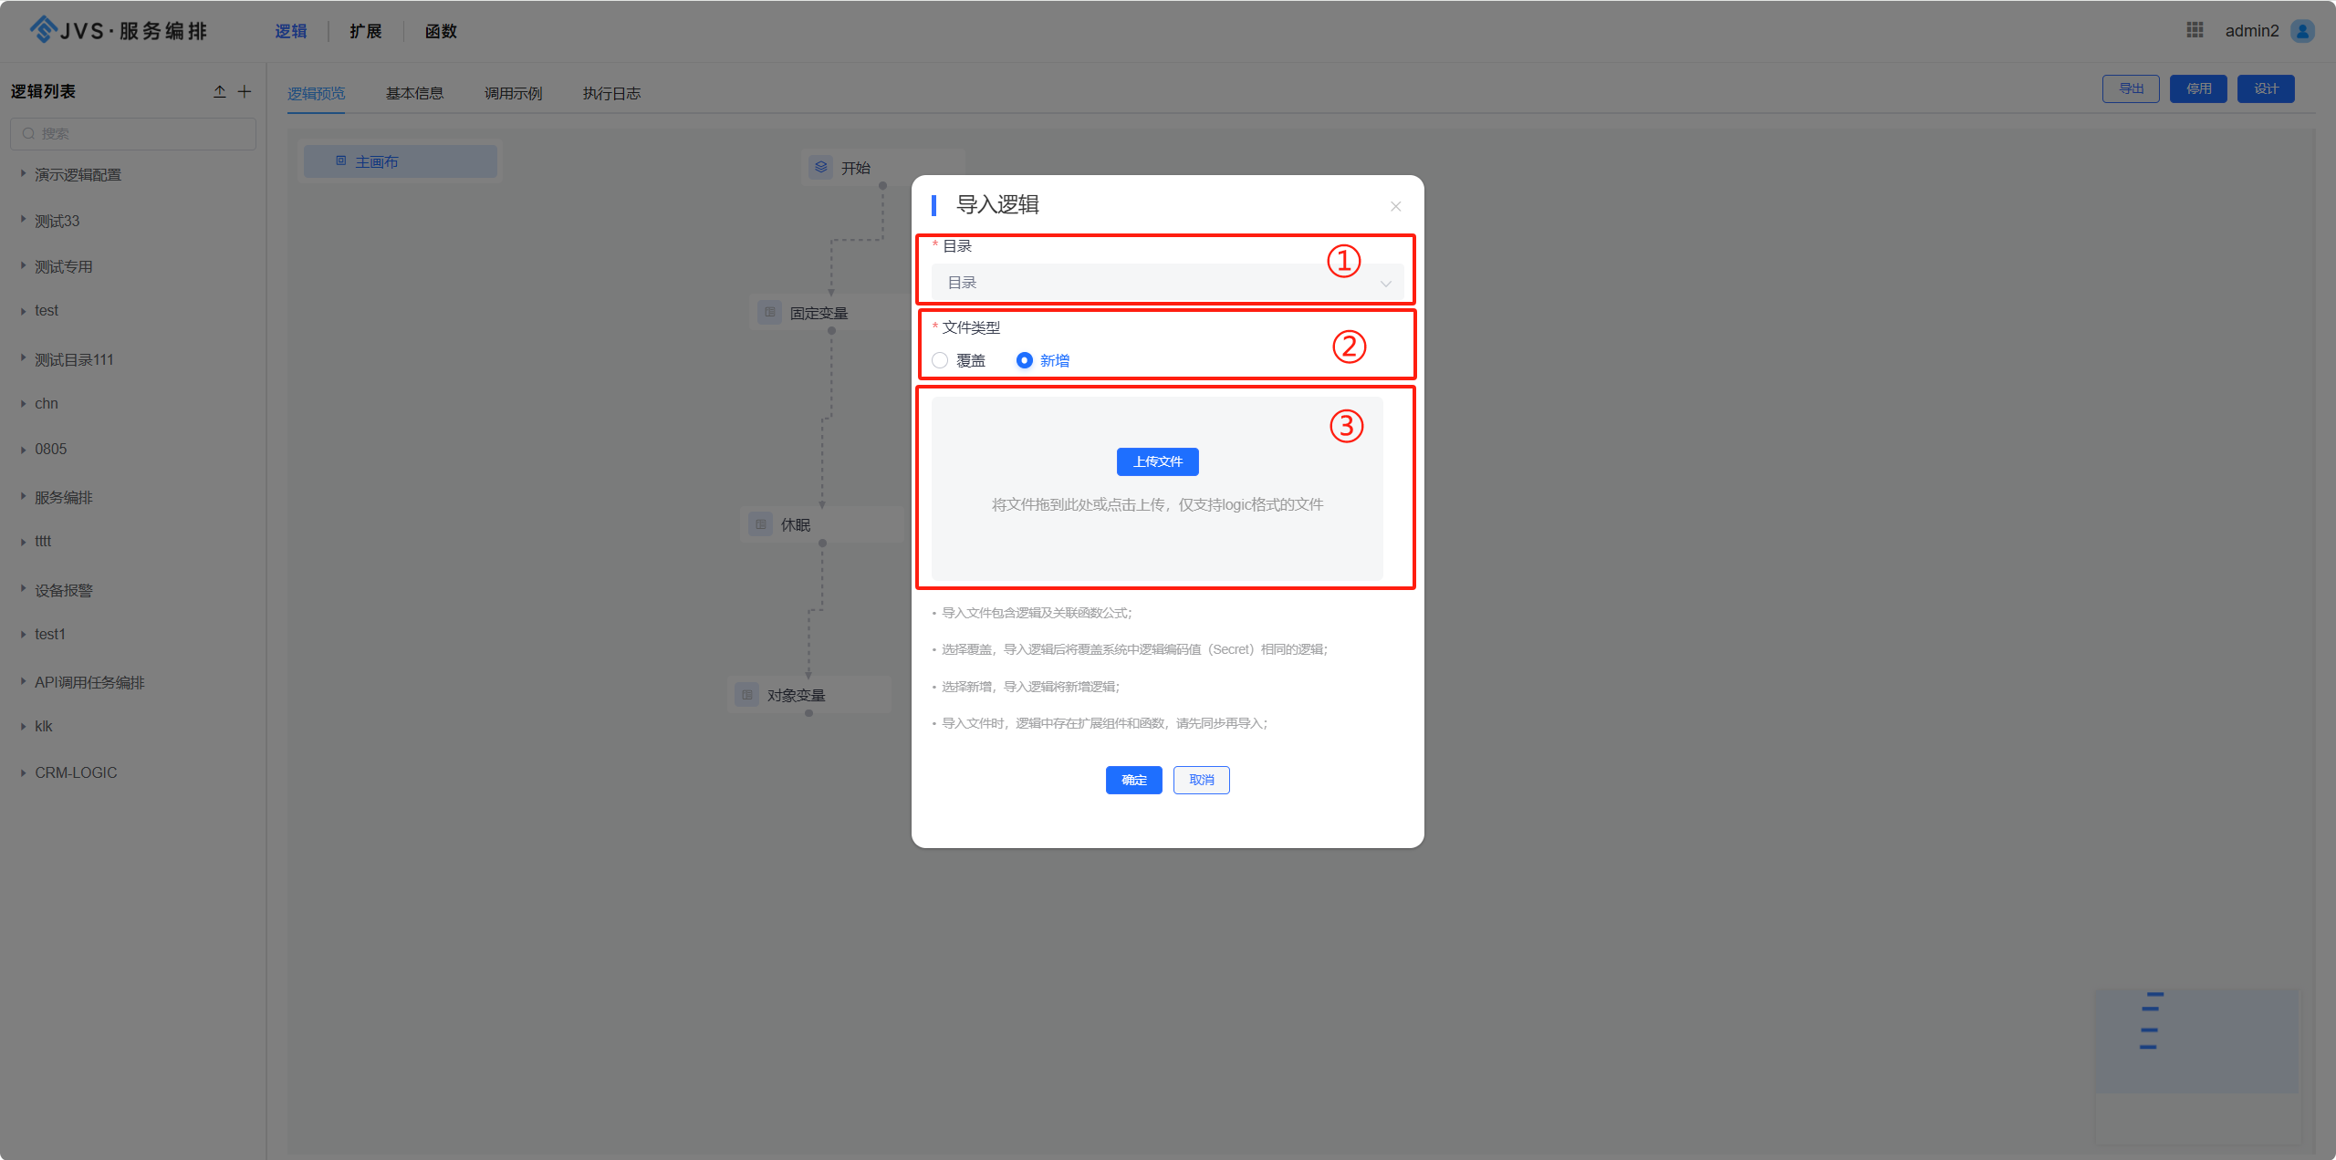Image resolution: width=2336 pixels, height=1160 pixels.
Task: Expand the tttt folder
Action: click(x=23, y=542)
